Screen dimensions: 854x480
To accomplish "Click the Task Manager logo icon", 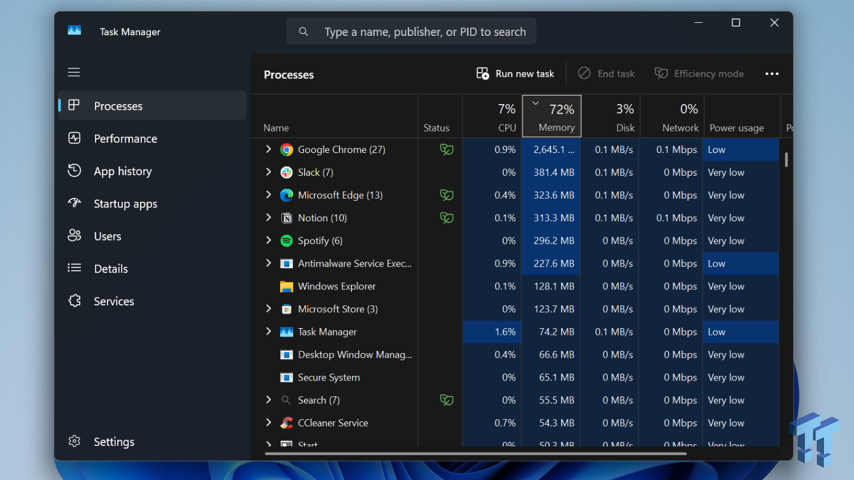I will pyautogui.click(x=74, y=31).
